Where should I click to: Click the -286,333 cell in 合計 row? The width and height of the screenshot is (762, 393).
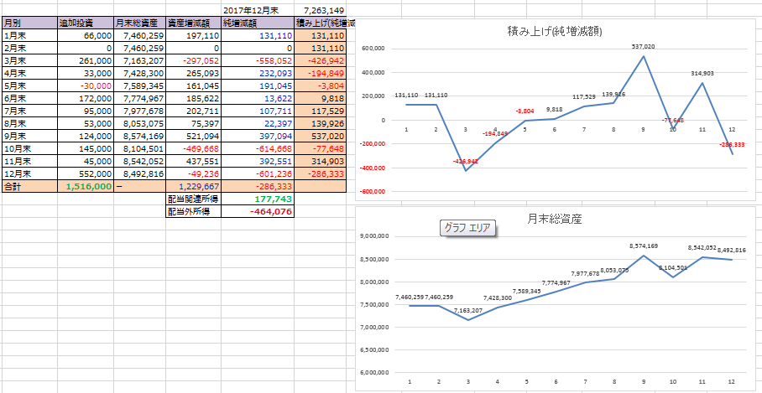click(x=258, y=187)
